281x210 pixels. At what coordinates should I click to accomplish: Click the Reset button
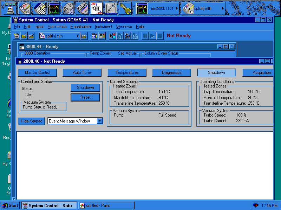pyautogui.click(x=85, y=97)
